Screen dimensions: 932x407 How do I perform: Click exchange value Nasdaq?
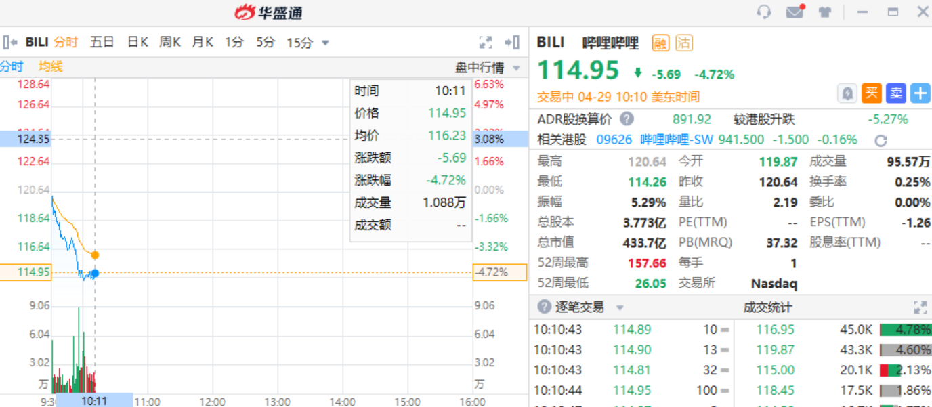[774, 283]
